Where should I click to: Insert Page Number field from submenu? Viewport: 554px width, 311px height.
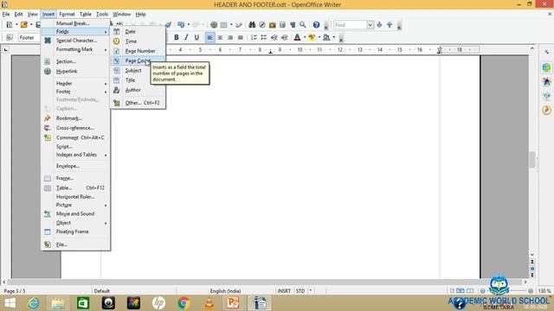tap(138, 51)
